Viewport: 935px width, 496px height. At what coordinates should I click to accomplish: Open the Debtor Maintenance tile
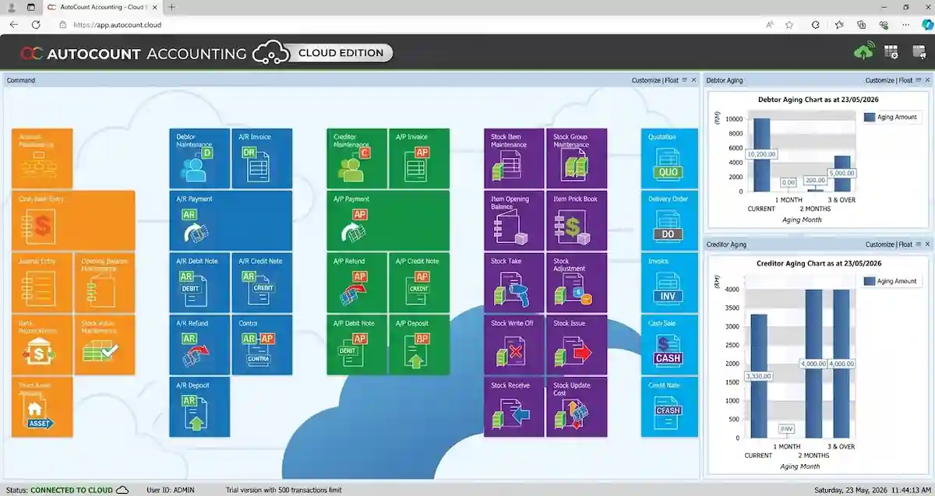tap(199, 159)
